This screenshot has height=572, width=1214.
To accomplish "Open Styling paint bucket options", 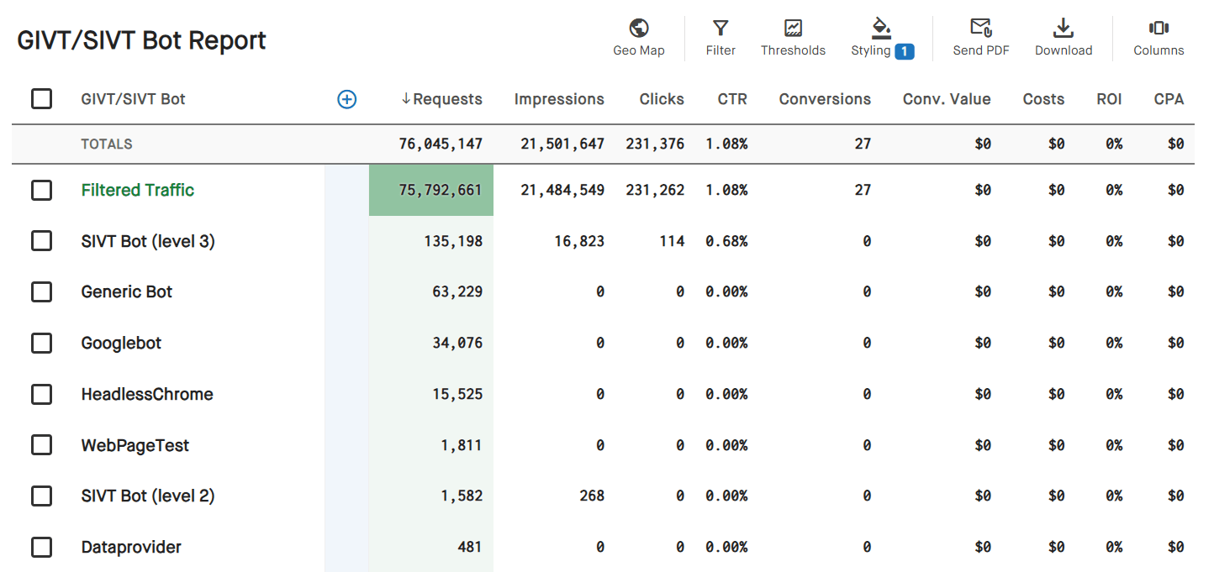I will (x=880, y=38).
